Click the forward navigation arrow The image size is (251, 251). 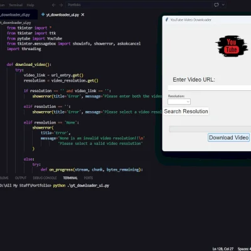(x=61, y=5)
